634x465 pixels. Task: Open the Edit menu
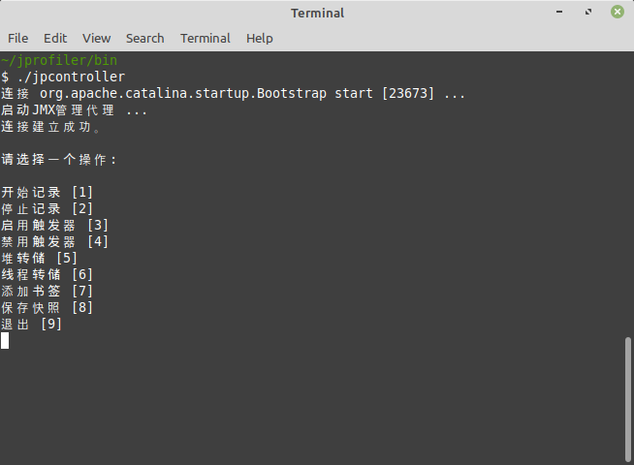[x=55, y=38]
